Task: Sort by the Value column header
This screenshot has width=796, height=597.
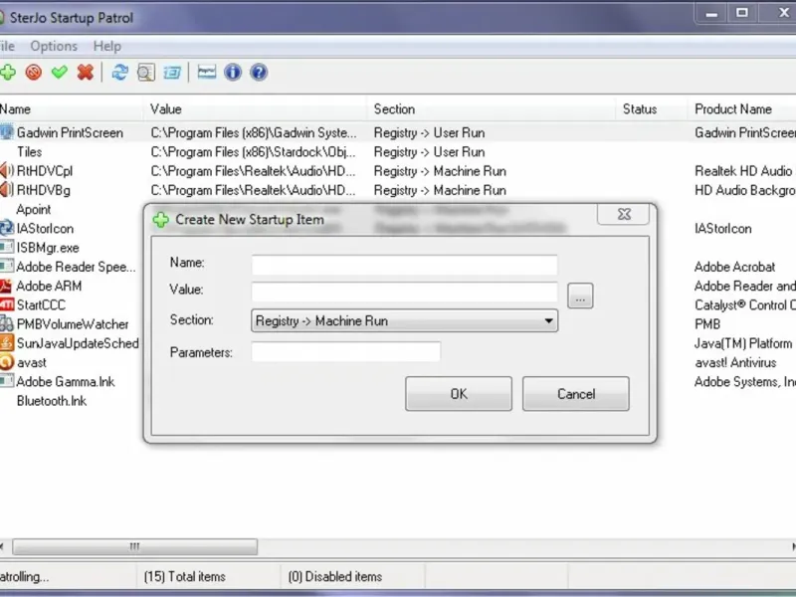Action: pyautogui.click(x=257, y=109)
